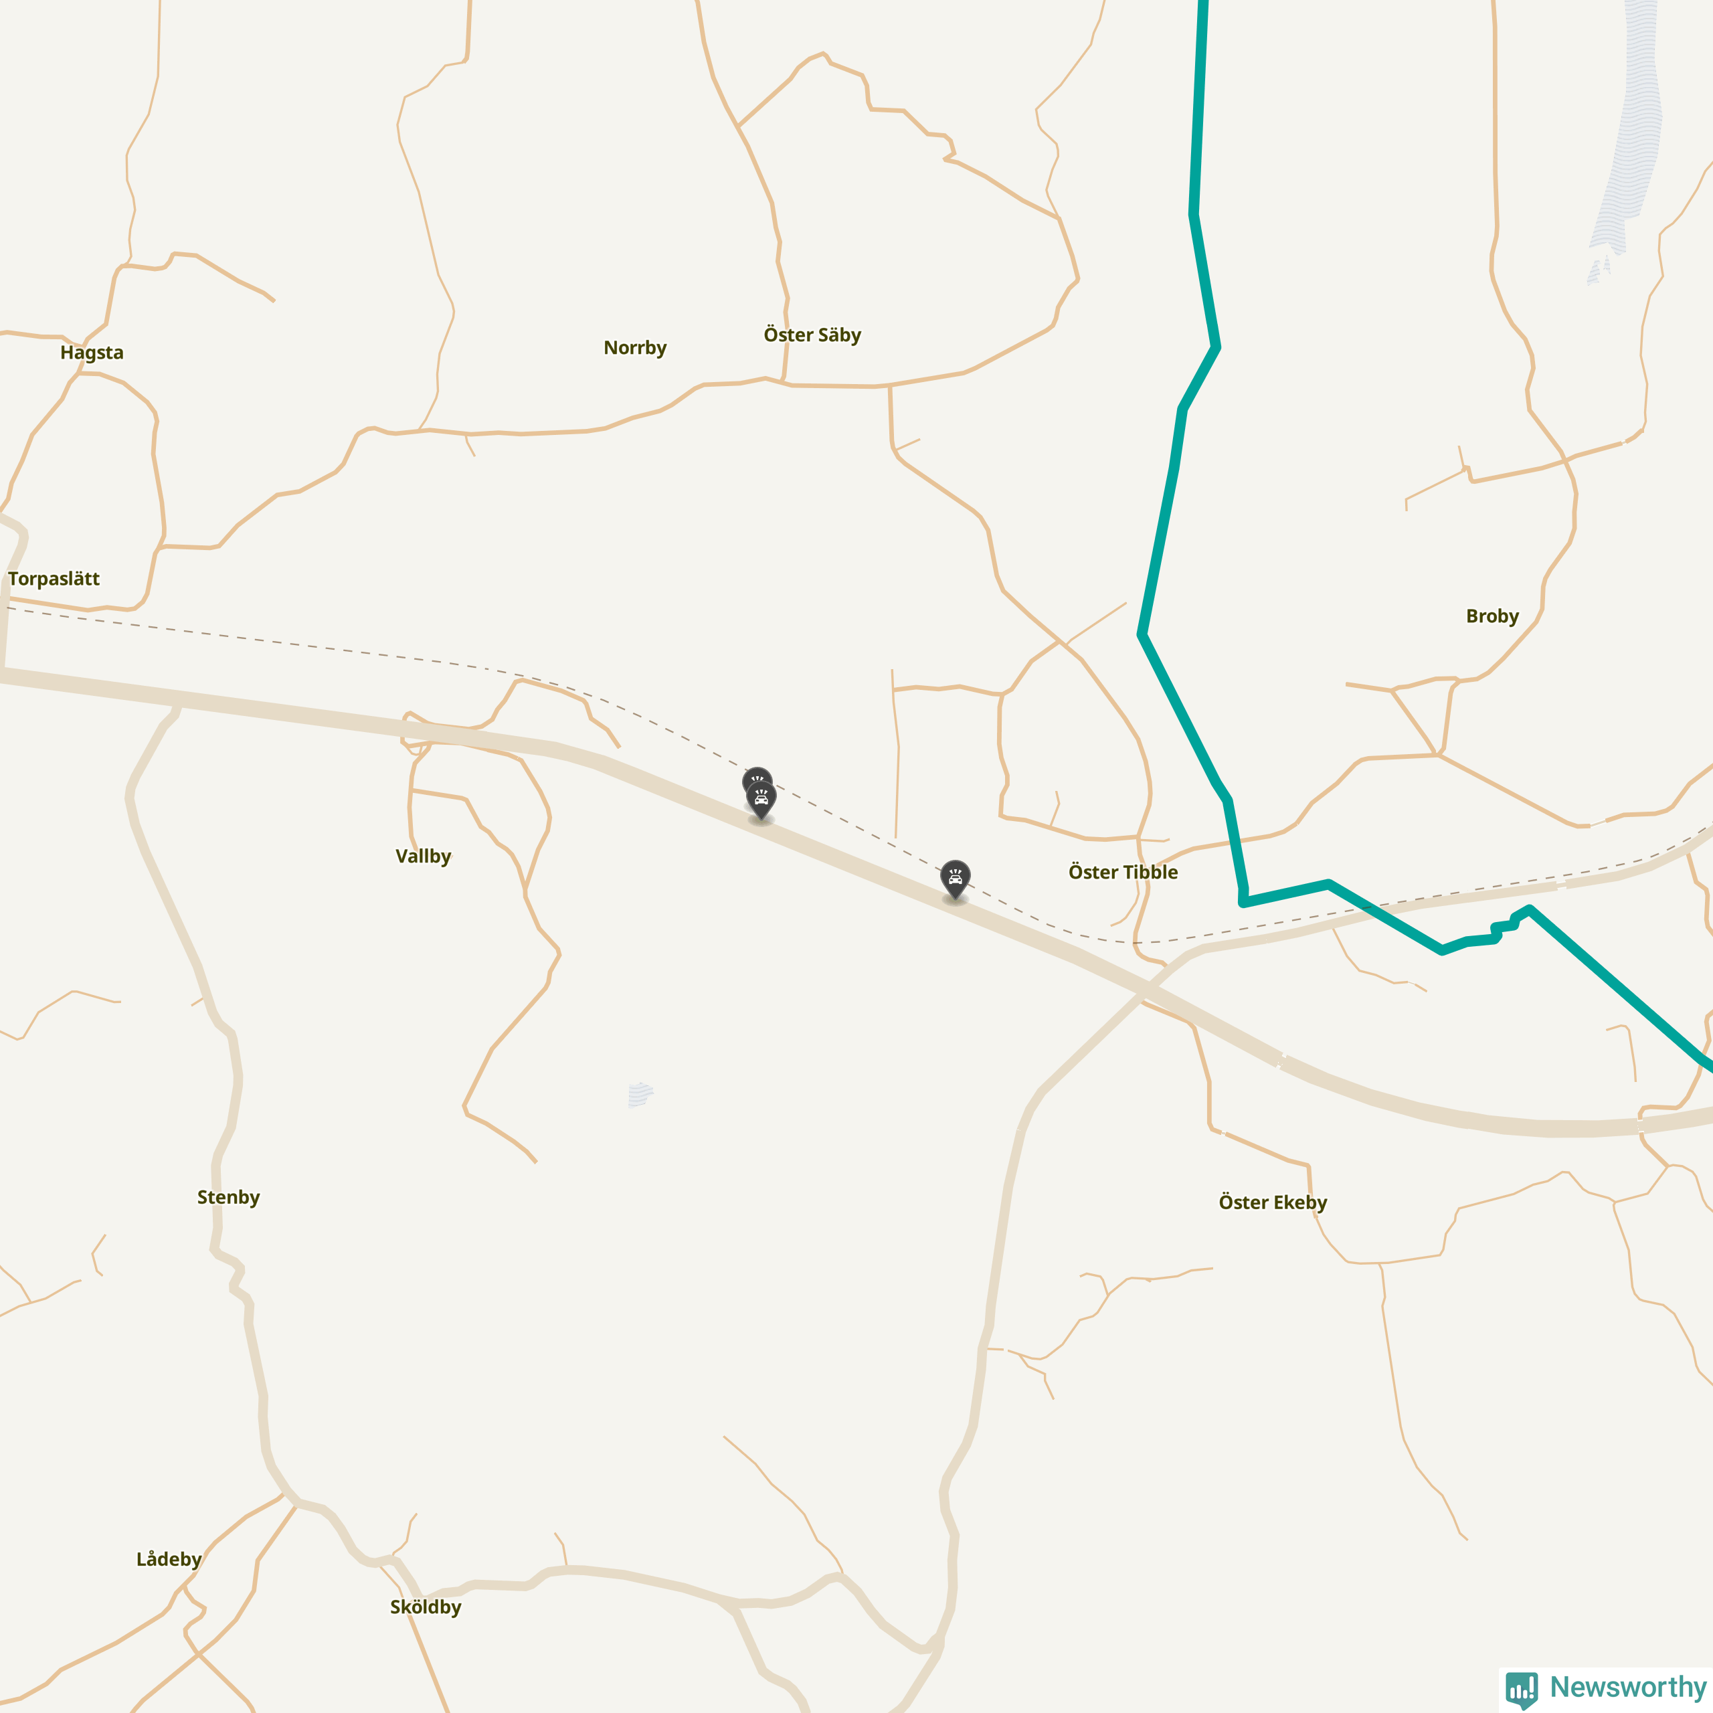The height and width of the screenshot is (1713, 1713).
Task: Select the Vallby place label
Action: click(423, 856)
